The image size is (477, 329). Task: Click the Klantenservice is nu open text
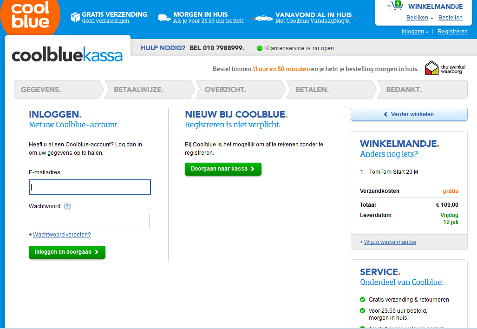coord(299,48)
